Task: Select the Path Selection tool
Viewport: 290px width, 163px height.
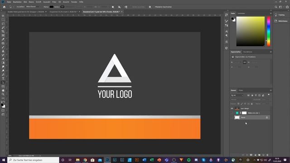Action: 3,82
